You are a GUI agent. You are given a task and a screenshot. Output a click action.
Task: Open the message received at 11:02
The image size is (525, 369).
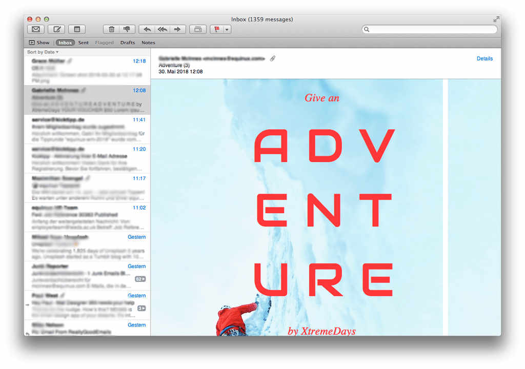(87, 217)
